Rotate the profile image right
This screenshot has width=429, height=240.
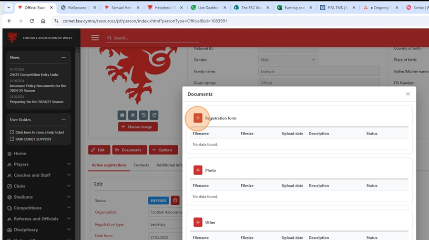pyautogui.click(x=154, y=115)
